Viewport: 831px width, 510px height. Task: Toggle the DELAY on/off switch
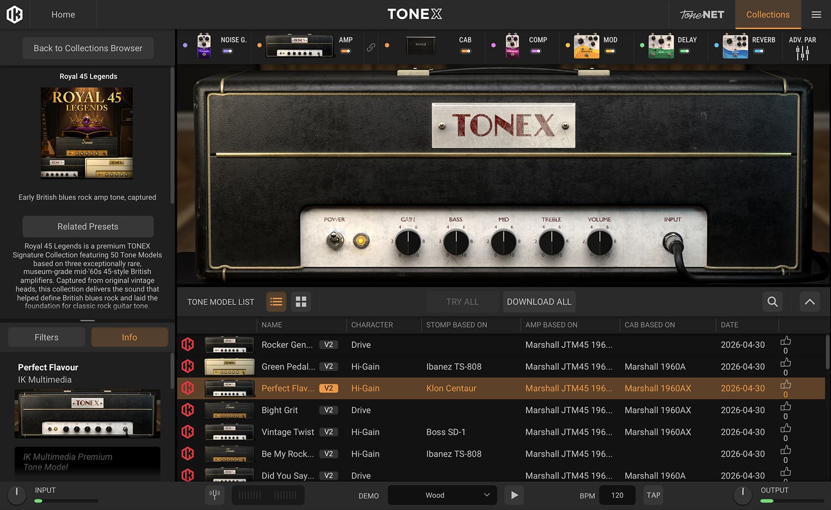tap(684, 51)
